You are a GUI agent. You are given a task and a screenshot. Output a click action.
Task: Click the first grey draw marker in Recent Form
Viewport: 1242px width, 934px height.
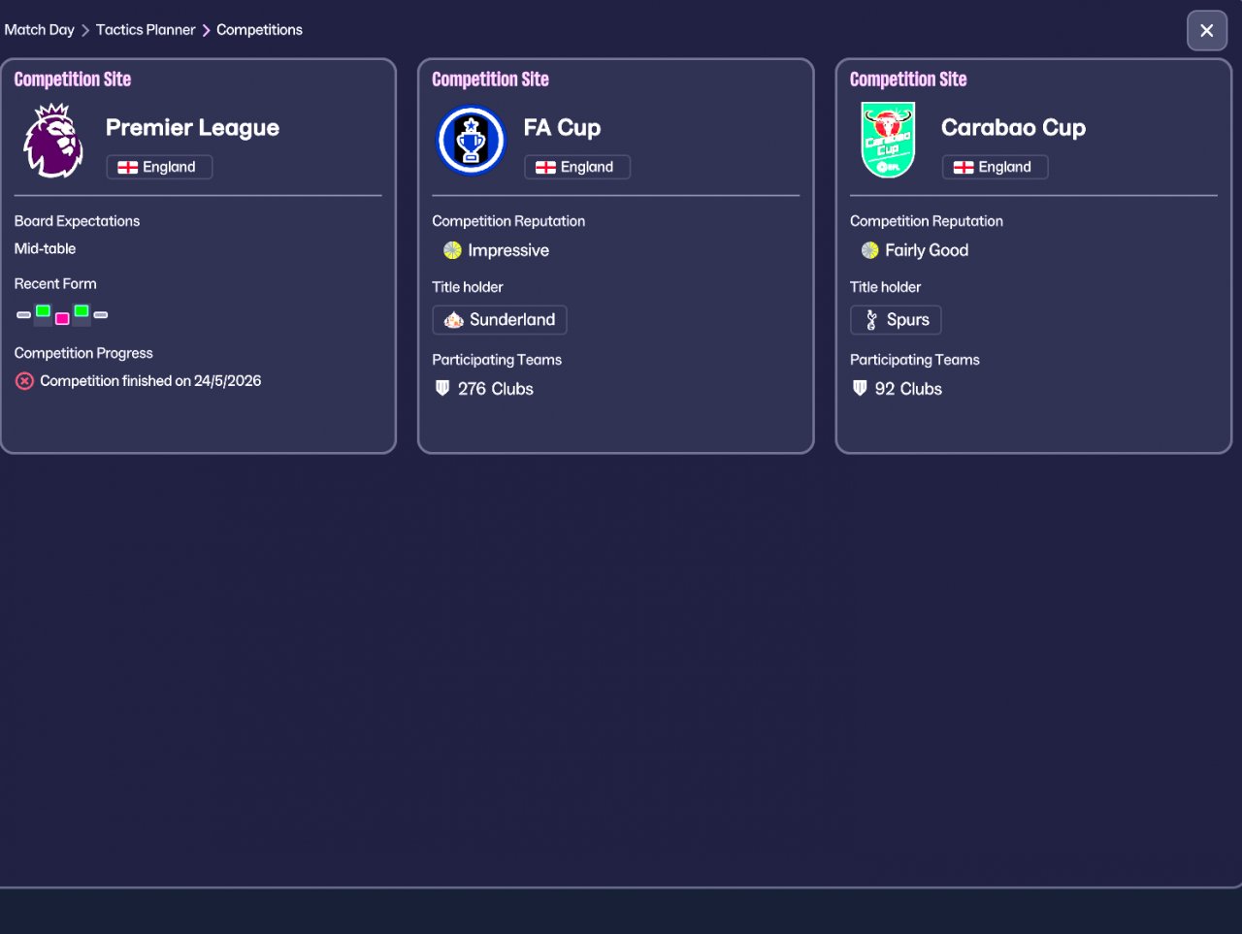(x=23, y=314)
